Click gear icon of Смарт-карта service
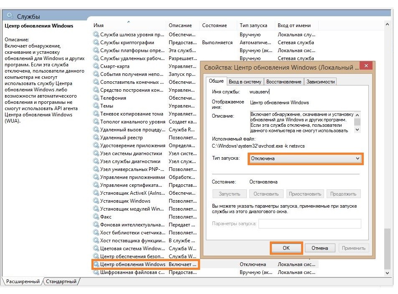 pos(96,66)
